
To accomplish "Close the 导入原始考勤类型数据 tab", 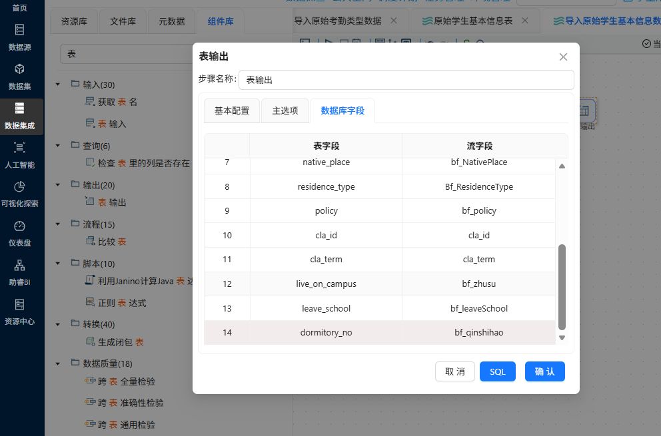I will (393, 21).
